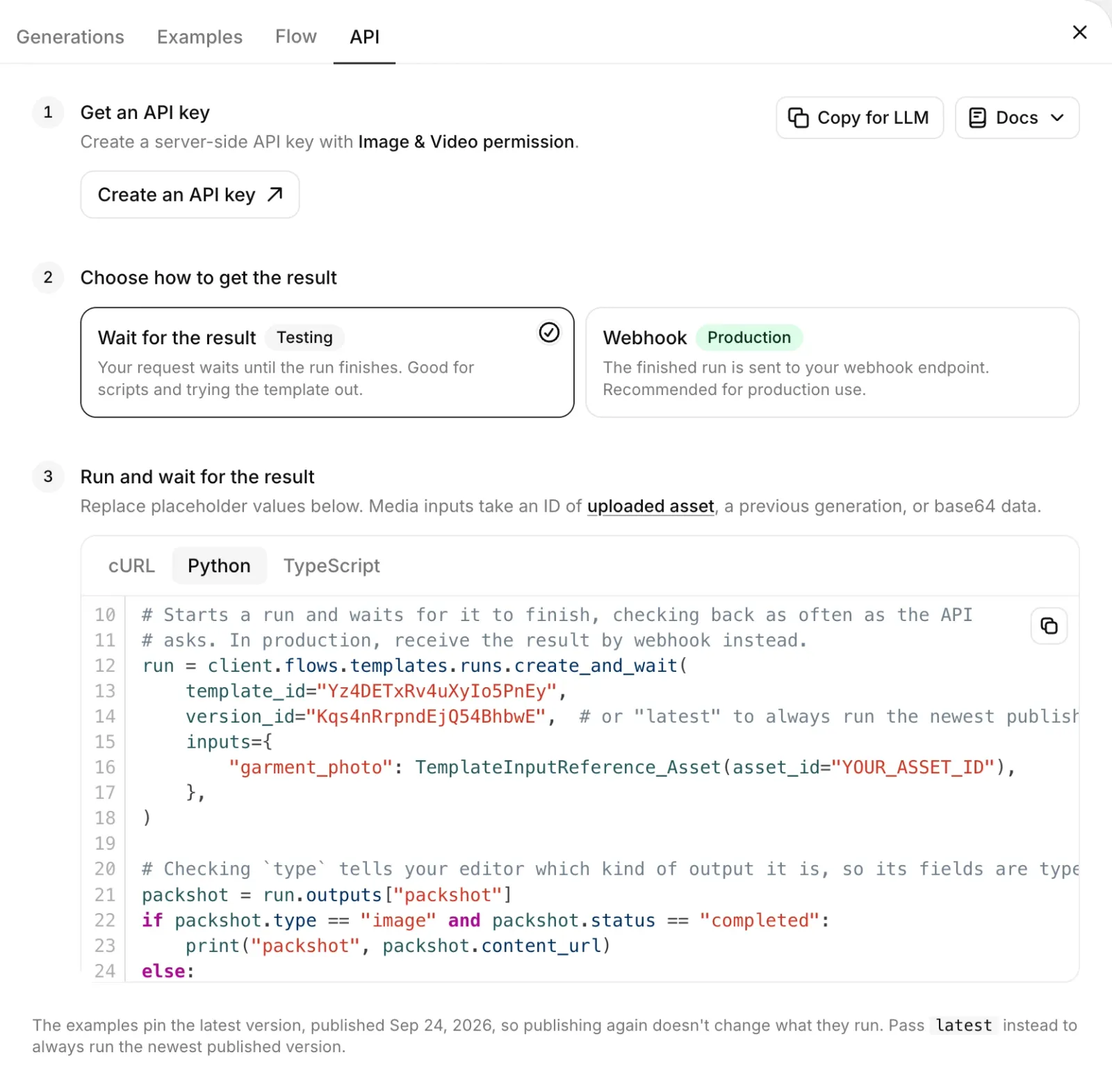Click code line number 12
The width and height of the screenshot is (1112, 1087).
coord(105,666)
